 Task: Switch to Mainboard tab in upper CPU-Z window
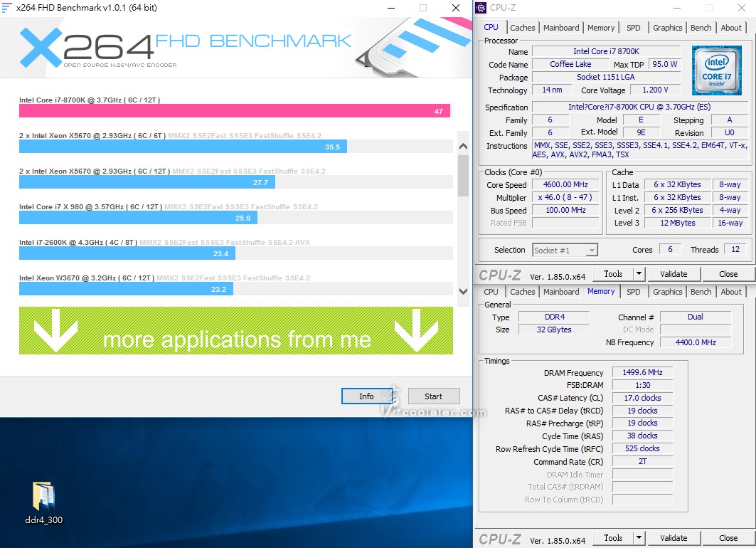coord(561,28)
